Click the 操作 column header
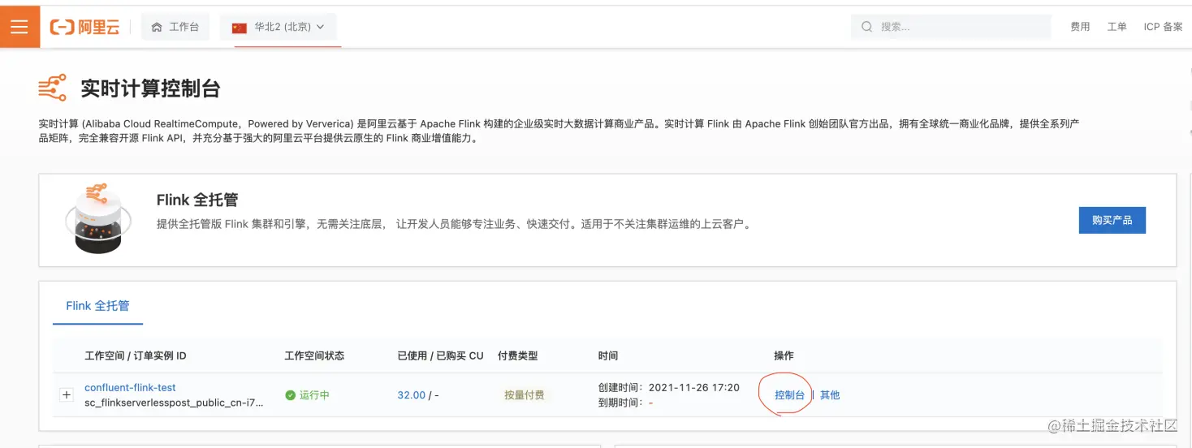The width and height of the screenshot is (1192, 448). click(784, 355)
